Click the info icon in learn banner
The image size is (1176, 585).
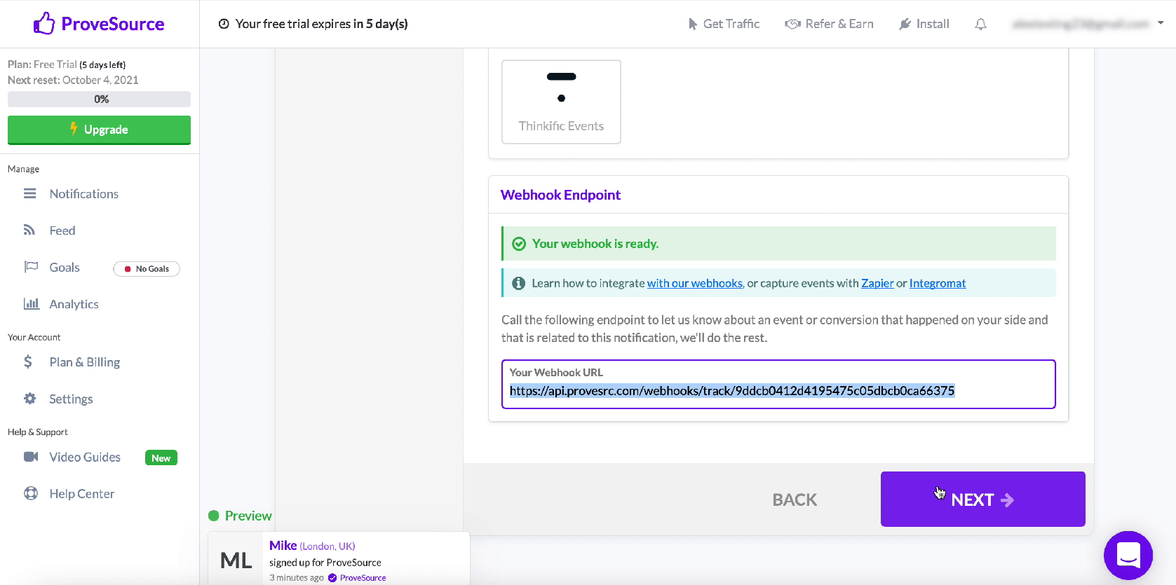pos(518,283)
